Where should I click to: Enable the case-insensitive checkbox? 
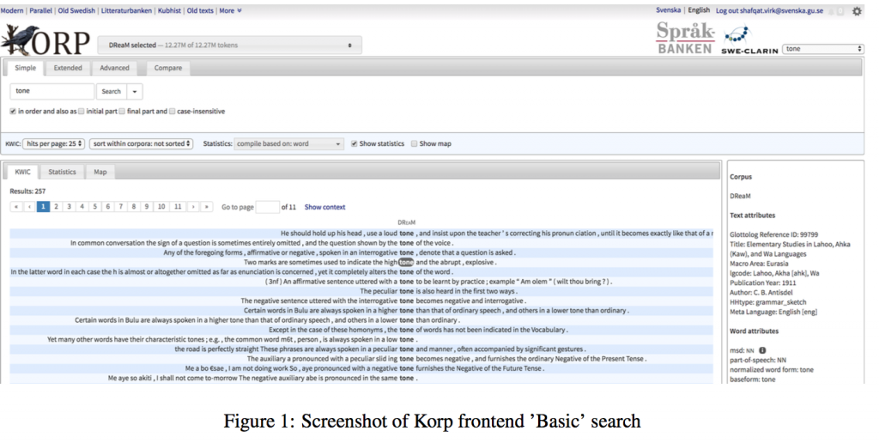click(173, 111)
